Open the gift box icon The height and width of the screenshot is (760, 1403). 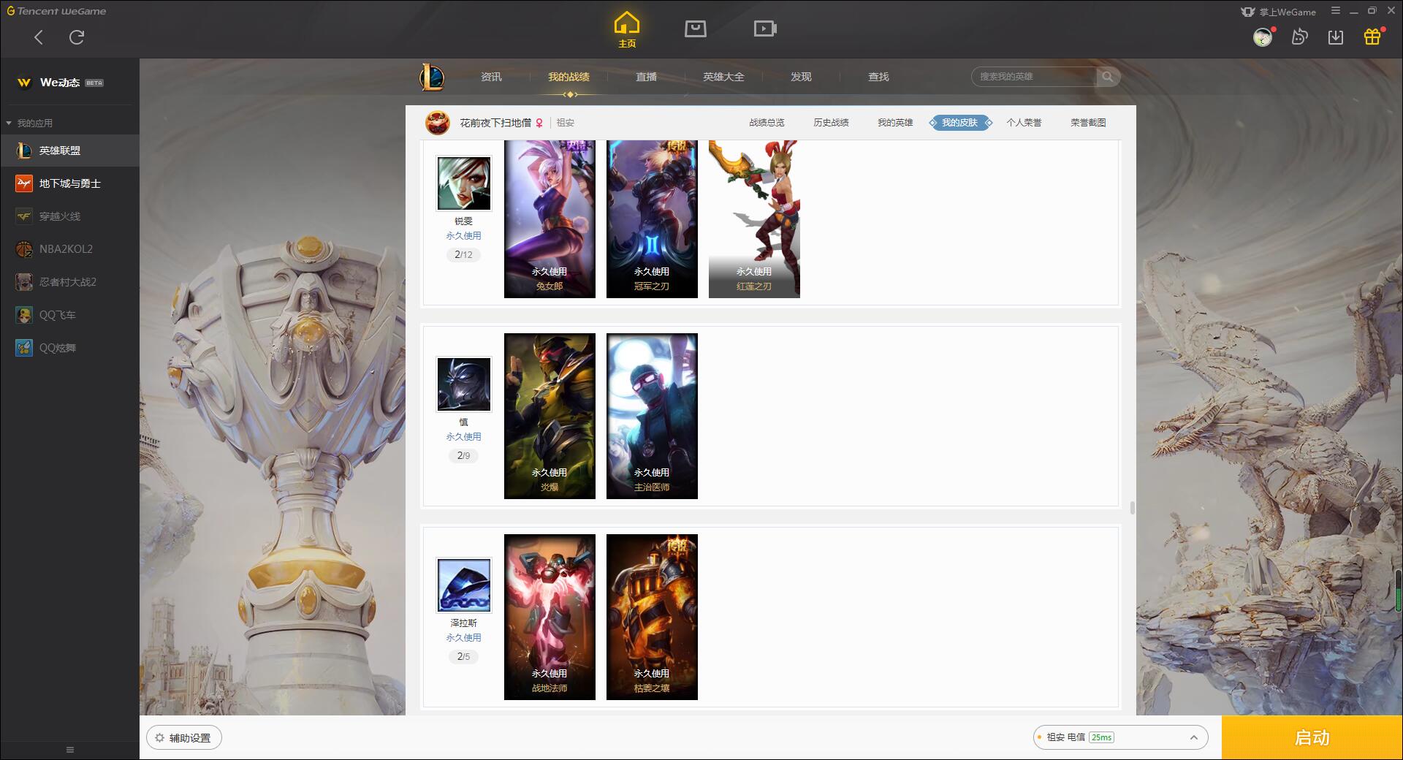(x=1372, y=37)
